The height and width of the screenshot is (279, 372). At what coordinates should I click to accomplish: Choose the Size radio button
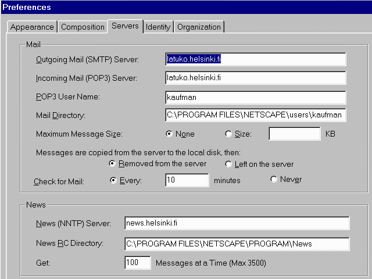228,134
